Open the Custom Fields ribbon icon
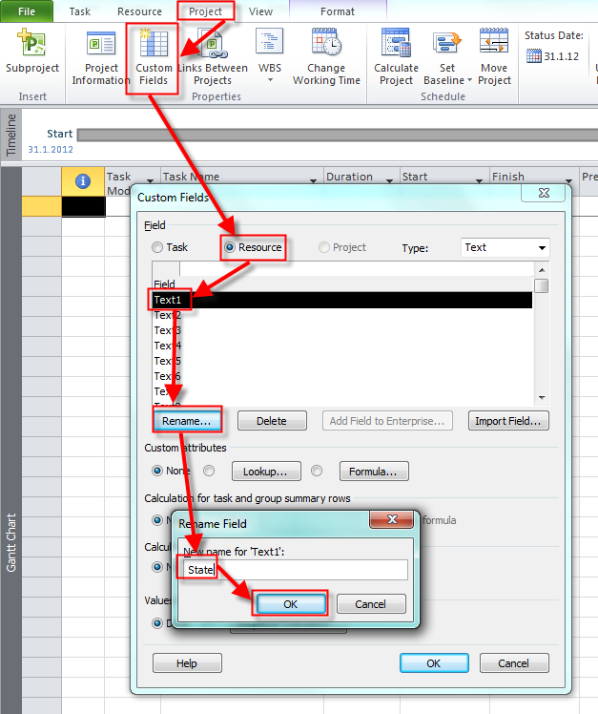Screen dimensions: 598x714 tap(154, 45)
